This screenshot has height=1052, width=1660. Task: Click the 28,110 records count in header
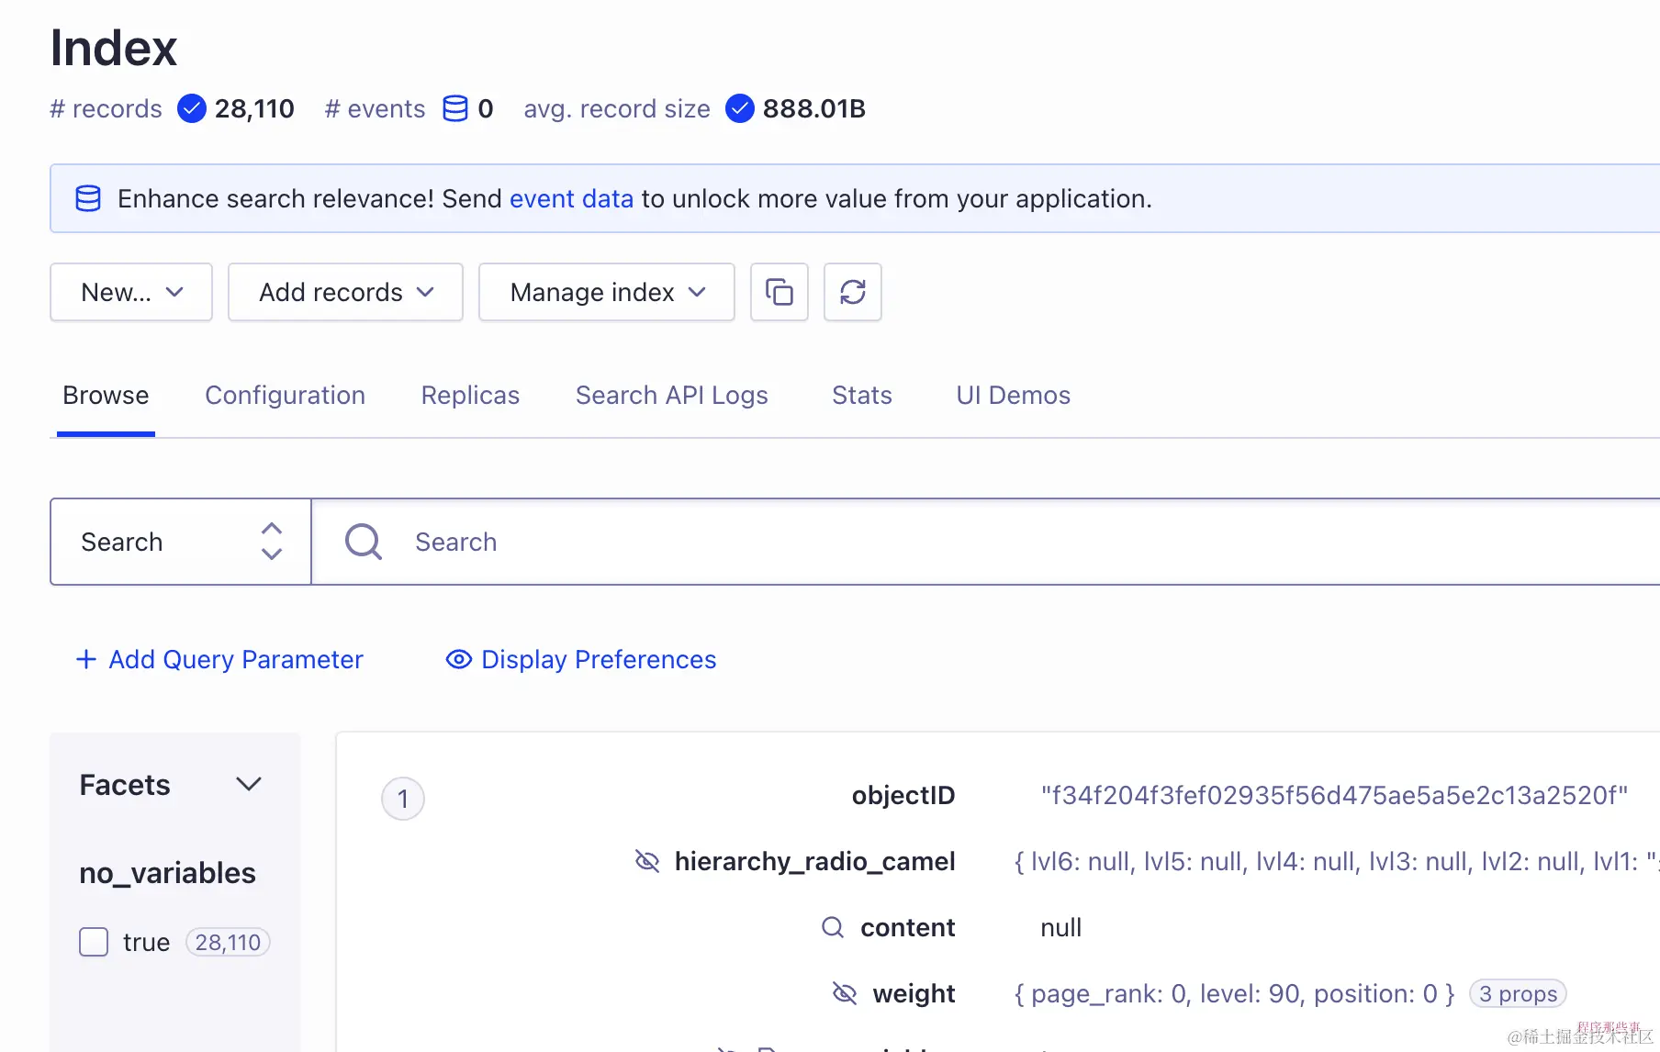point(254,108)
